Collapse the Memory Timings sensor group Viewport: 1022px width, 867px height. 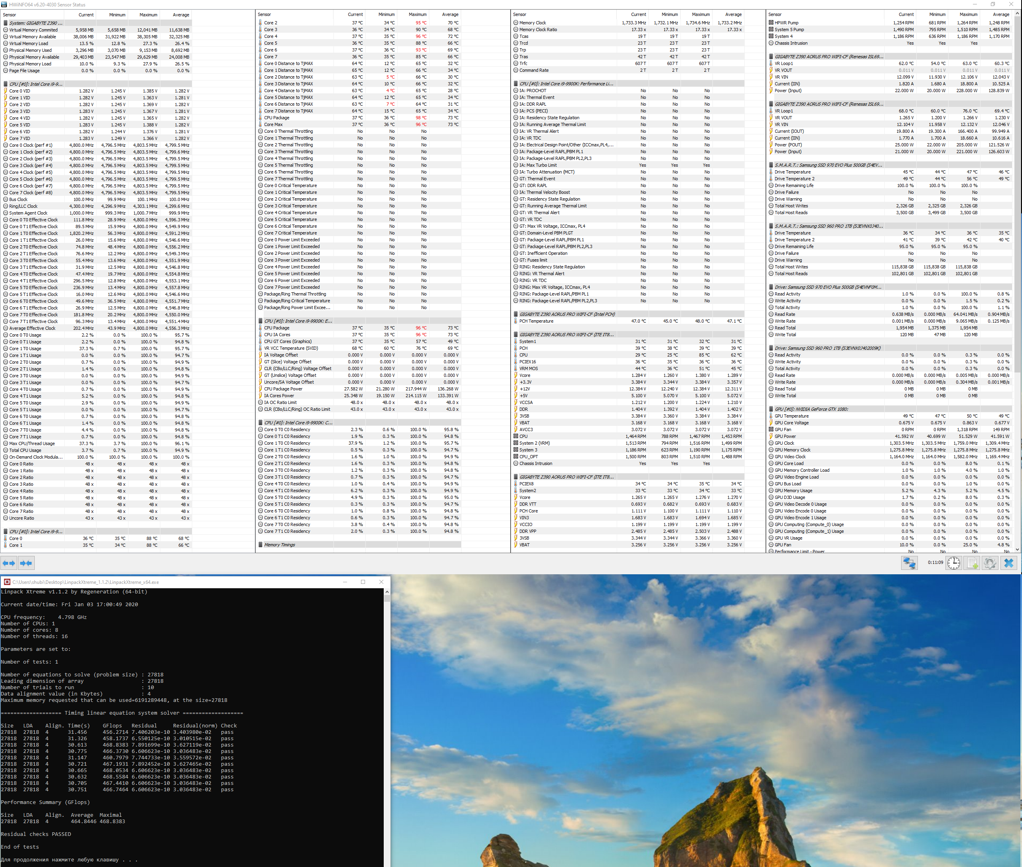point(279,545)
